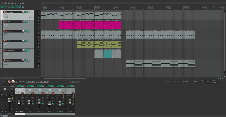
Task: Click the Pause button in transport
Action: [23, 82]
